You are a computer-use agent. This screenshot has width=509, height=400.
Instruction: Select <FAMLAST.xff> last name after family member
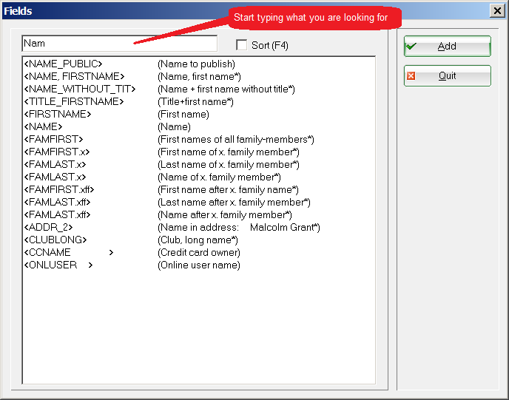[58, 203]
